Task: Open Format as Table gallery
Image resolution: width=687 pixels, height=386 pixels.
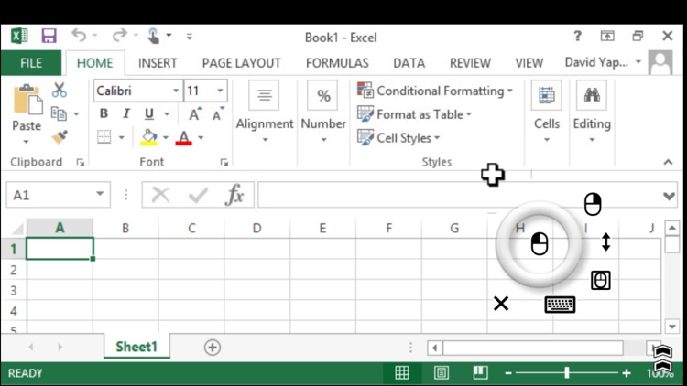Action: 414,114
